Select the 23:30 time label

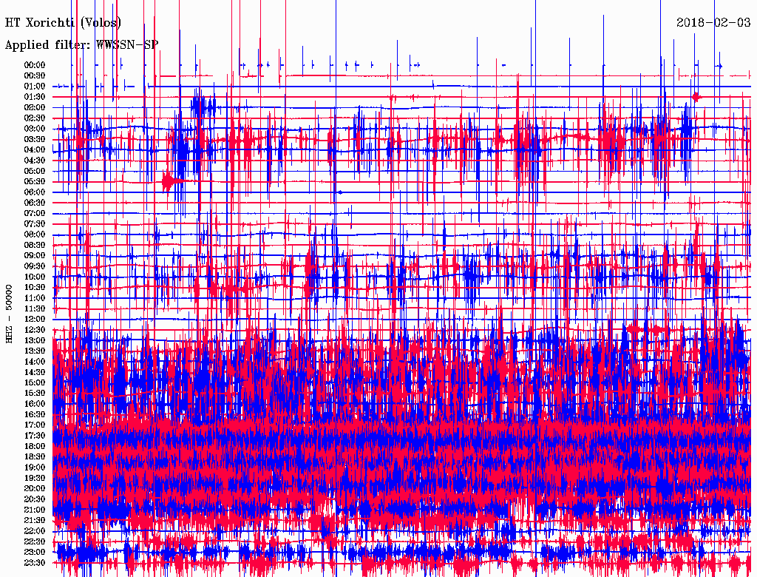pyautogui.click(x=35, y=563)
